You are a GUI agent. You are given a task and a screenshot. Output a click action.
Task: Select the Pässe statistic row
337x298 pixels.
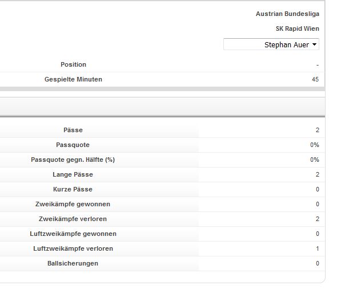click(x=162, y=130)
